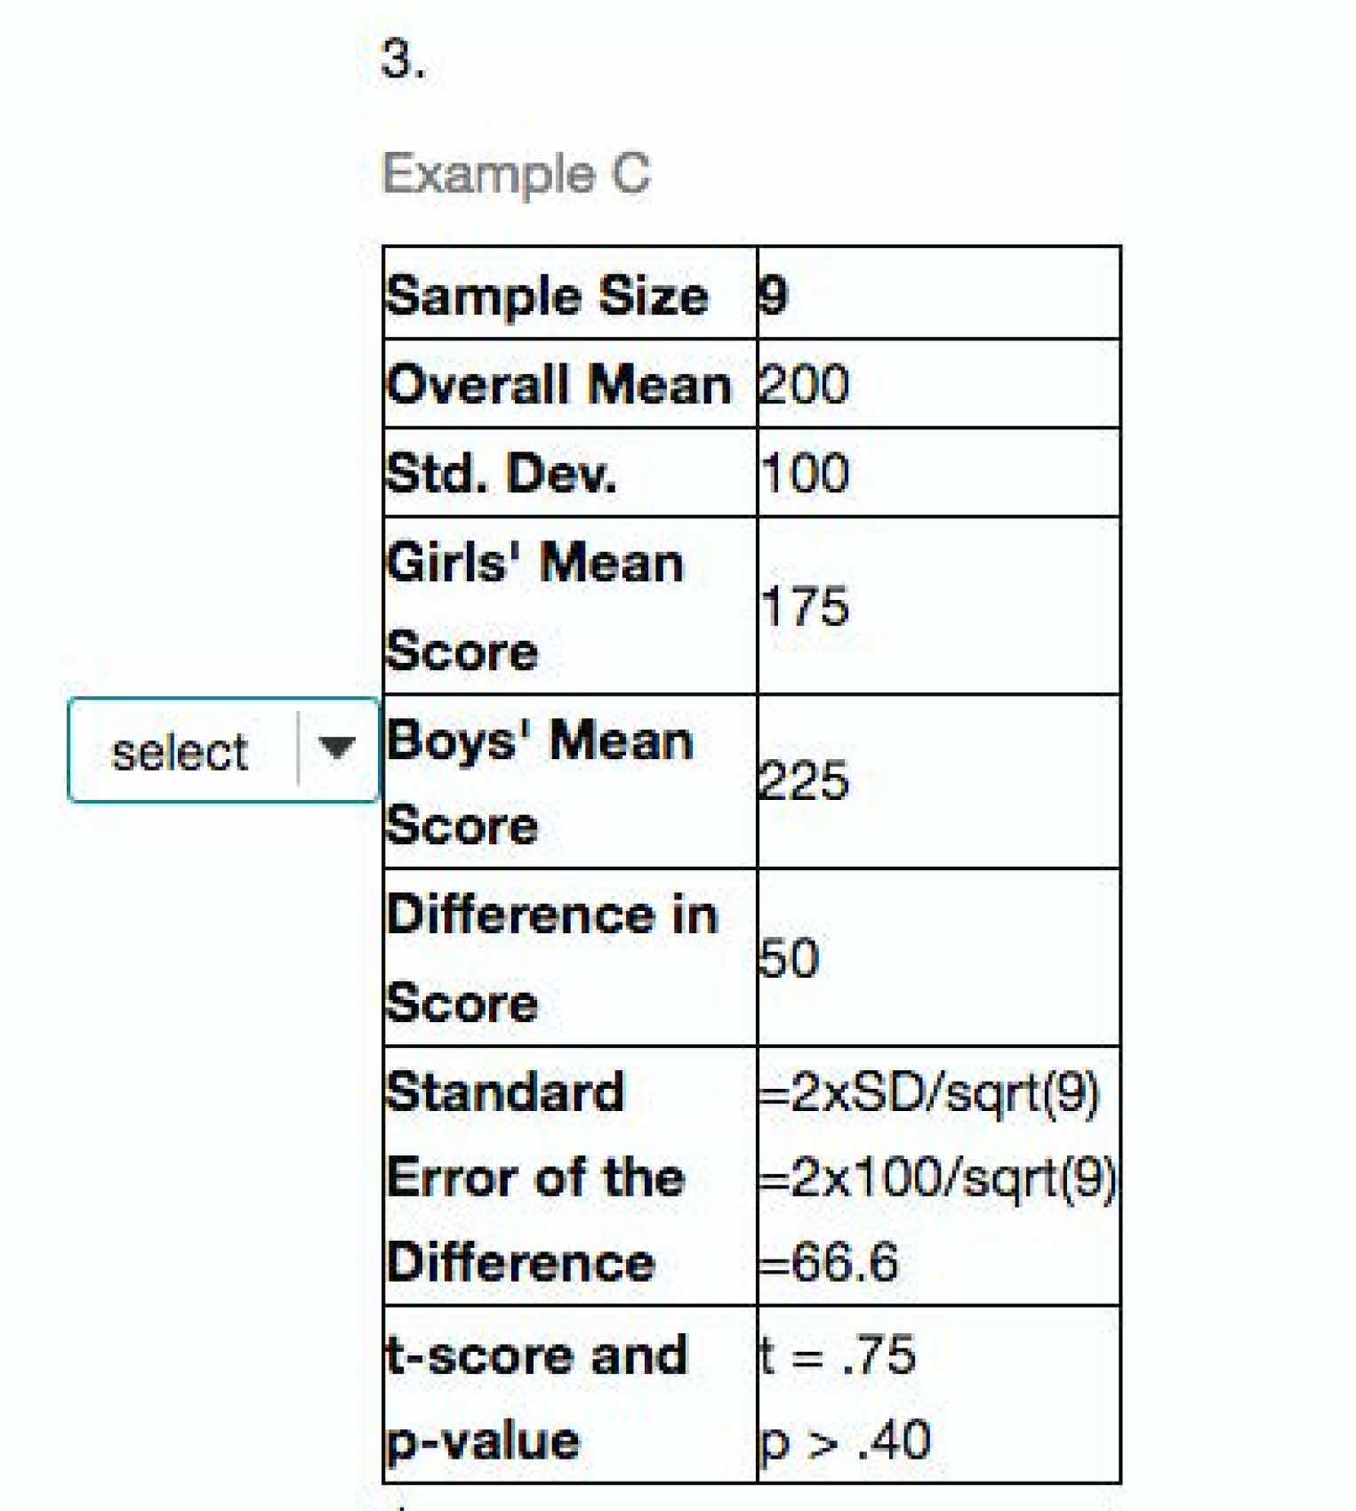Select the "Girls' Mean Score" label cell
Image resolution: width=1356 pixels, height=1511 pixels.
pos(535,606)
